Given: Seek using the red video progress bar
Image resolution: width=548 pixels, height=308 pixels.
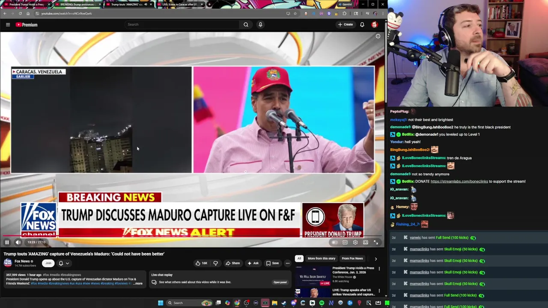Looking at the screenshot, I should point(192,236).
